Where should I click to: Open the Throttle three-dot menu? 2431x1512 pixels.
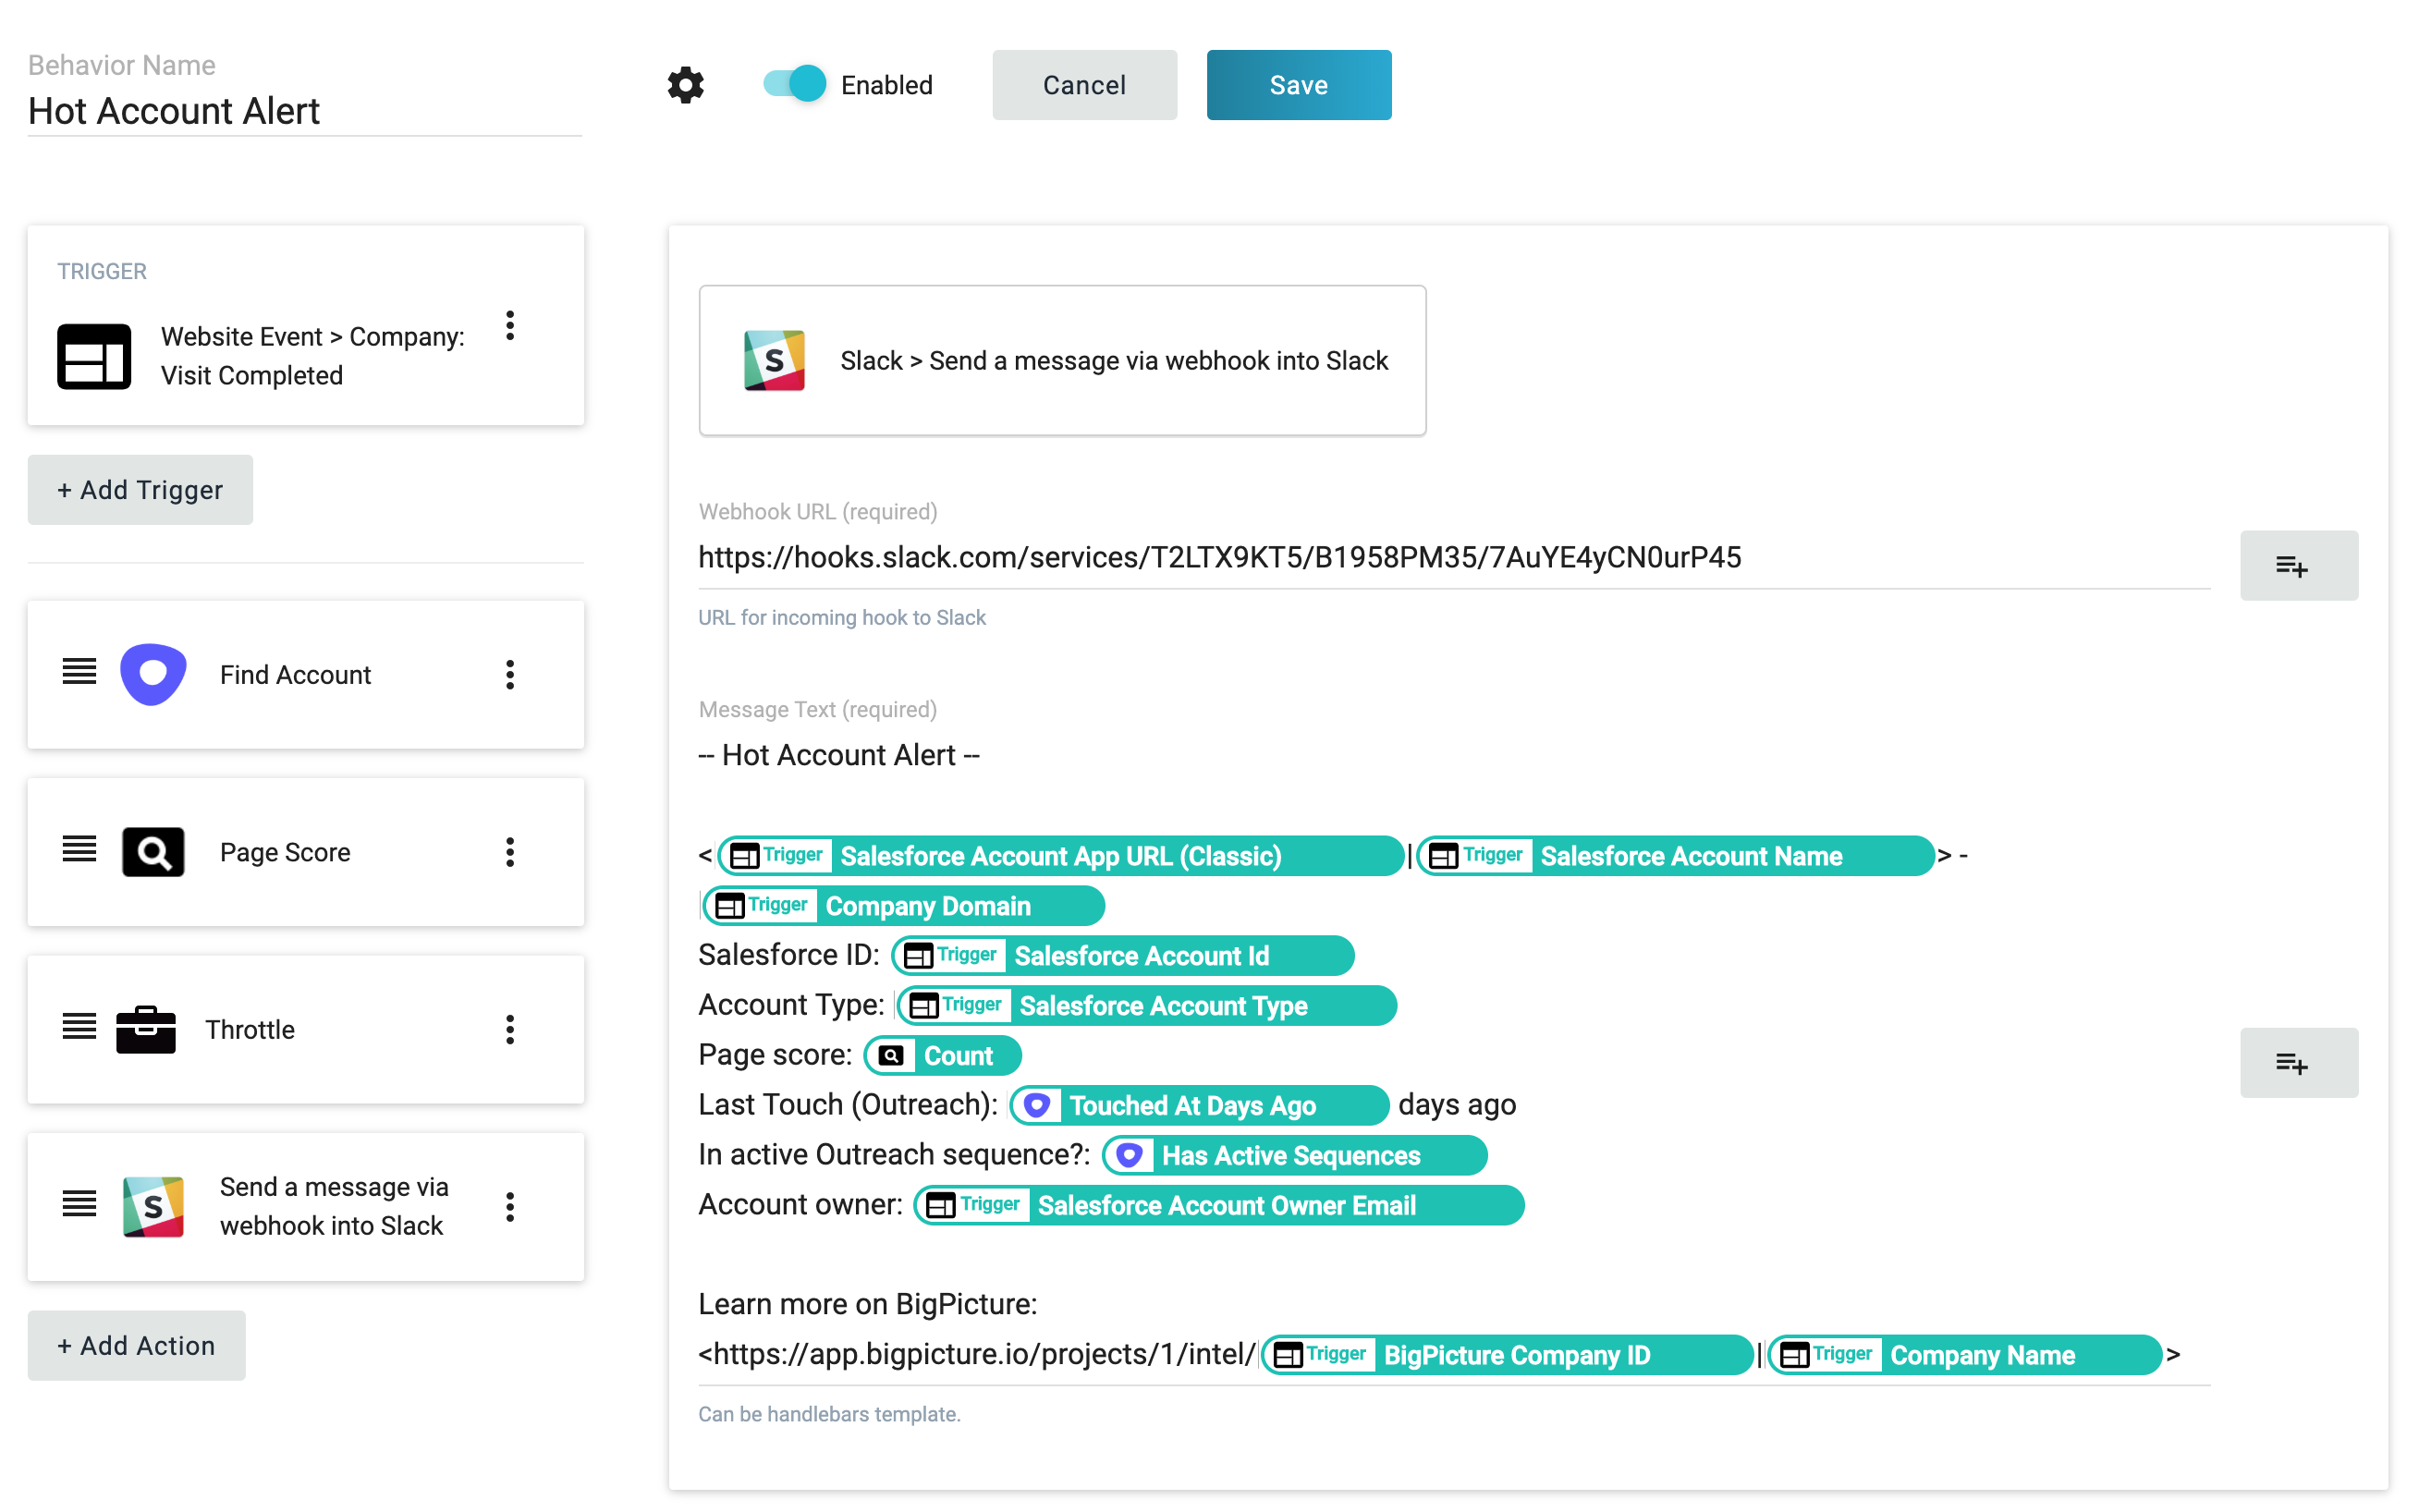pos(510,1030)
